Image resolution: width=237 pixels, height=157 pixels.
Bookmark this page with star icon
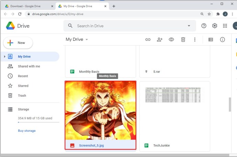tap(209, 14)
